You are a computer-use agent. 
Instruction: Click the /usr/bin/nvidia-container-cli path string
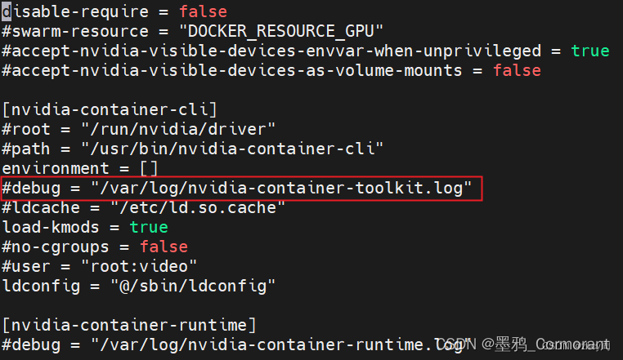point(232,149)
